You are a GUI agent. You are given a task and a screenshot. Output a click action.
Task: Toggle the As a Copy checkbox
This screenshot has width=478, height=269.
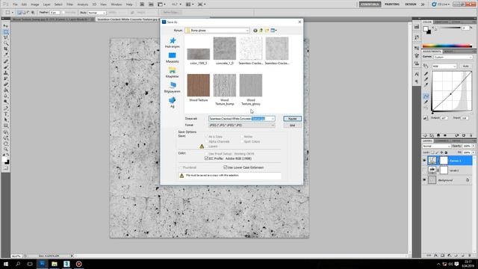tap(206, 137)
